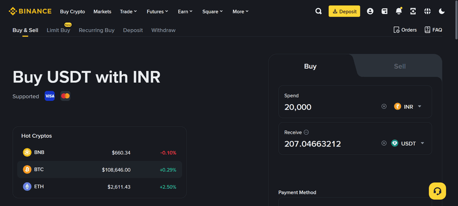The image size is (458, 206).
Task: Click BNB change -0.10%
Action: pos(168,152)
